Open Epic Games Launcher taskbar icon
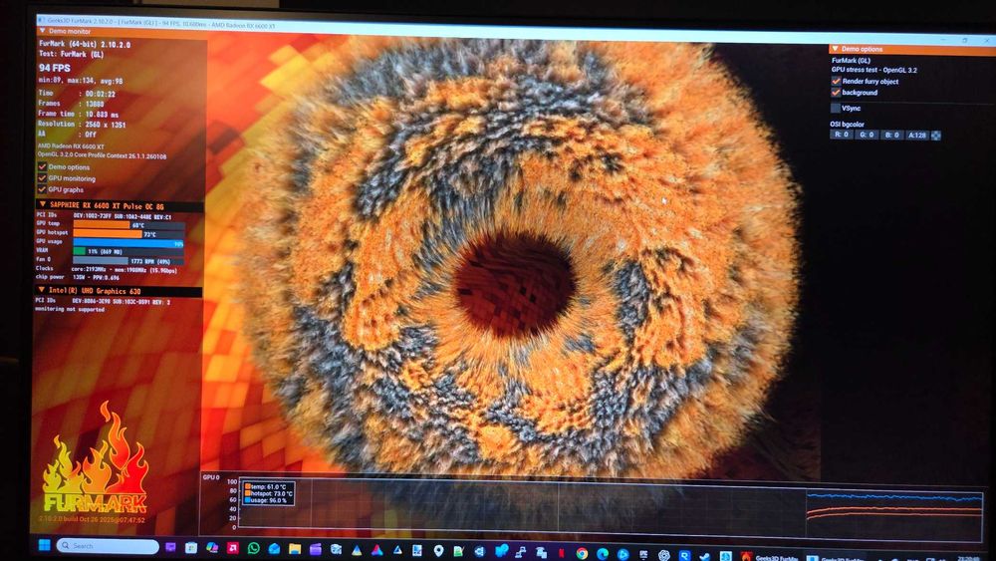 pos(643,554)
